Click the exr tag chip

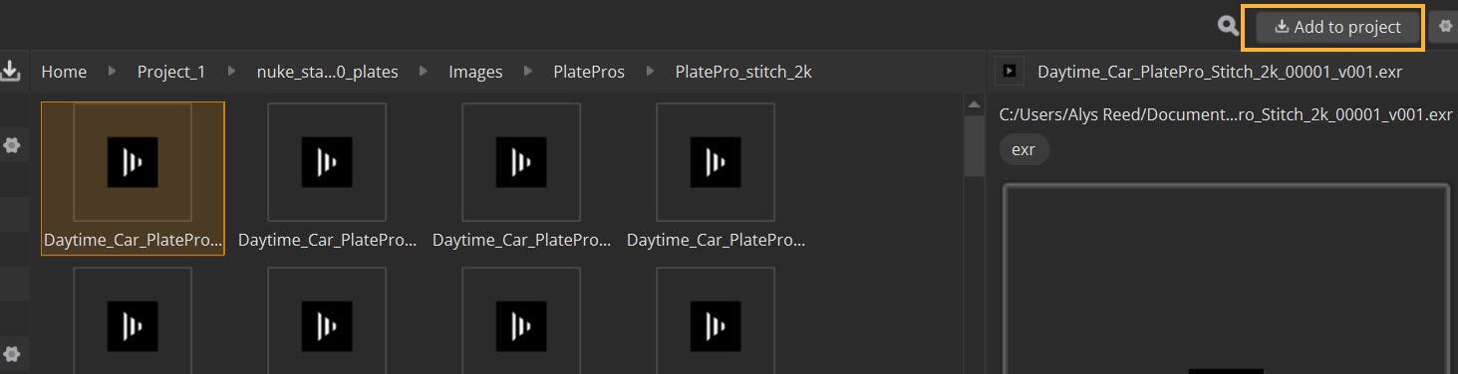1023,150
